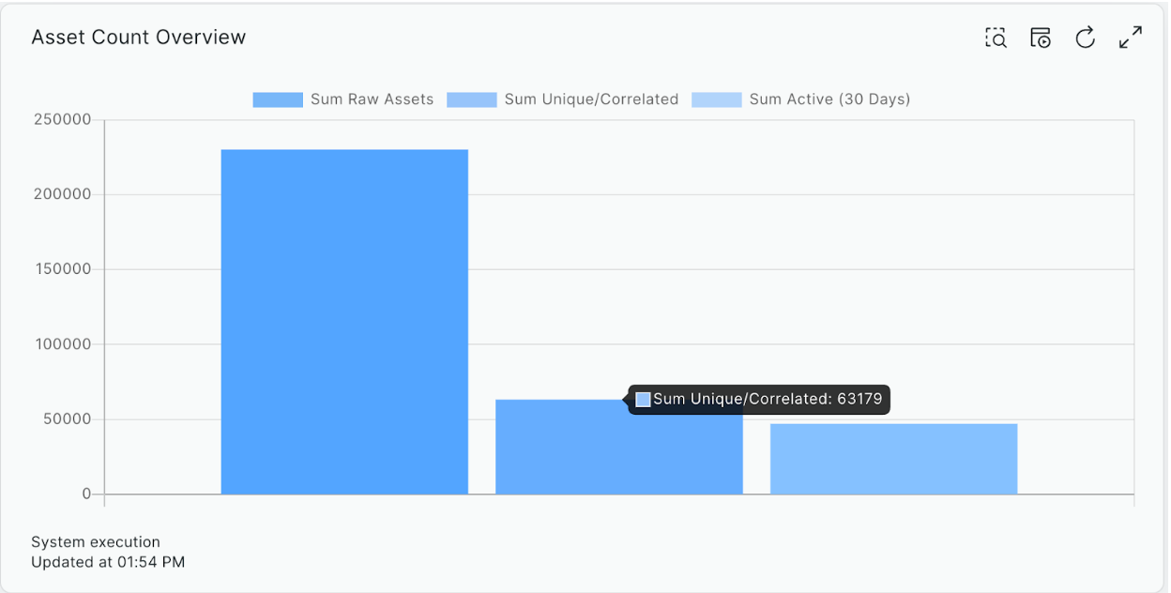
Task: Toggle the Sum Unique/Correlated legend label
Action: pyautogui.click(x=590, y=99)
